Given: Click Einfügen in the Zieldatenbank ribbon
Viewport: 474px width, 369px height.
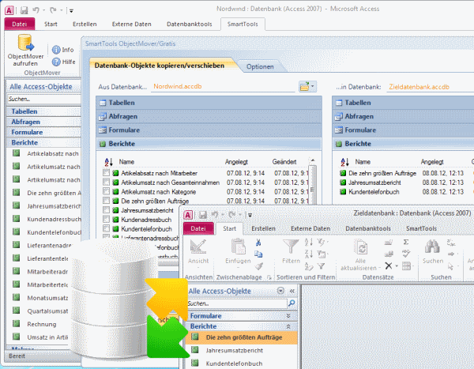Looking at the screenshot, I should pos(238,253).
